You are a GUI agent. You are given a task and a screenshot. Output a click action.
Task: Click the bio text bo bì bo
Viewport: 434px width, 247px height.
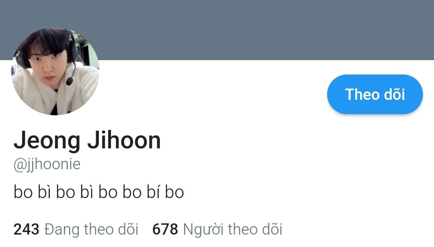tap(98, 192)
